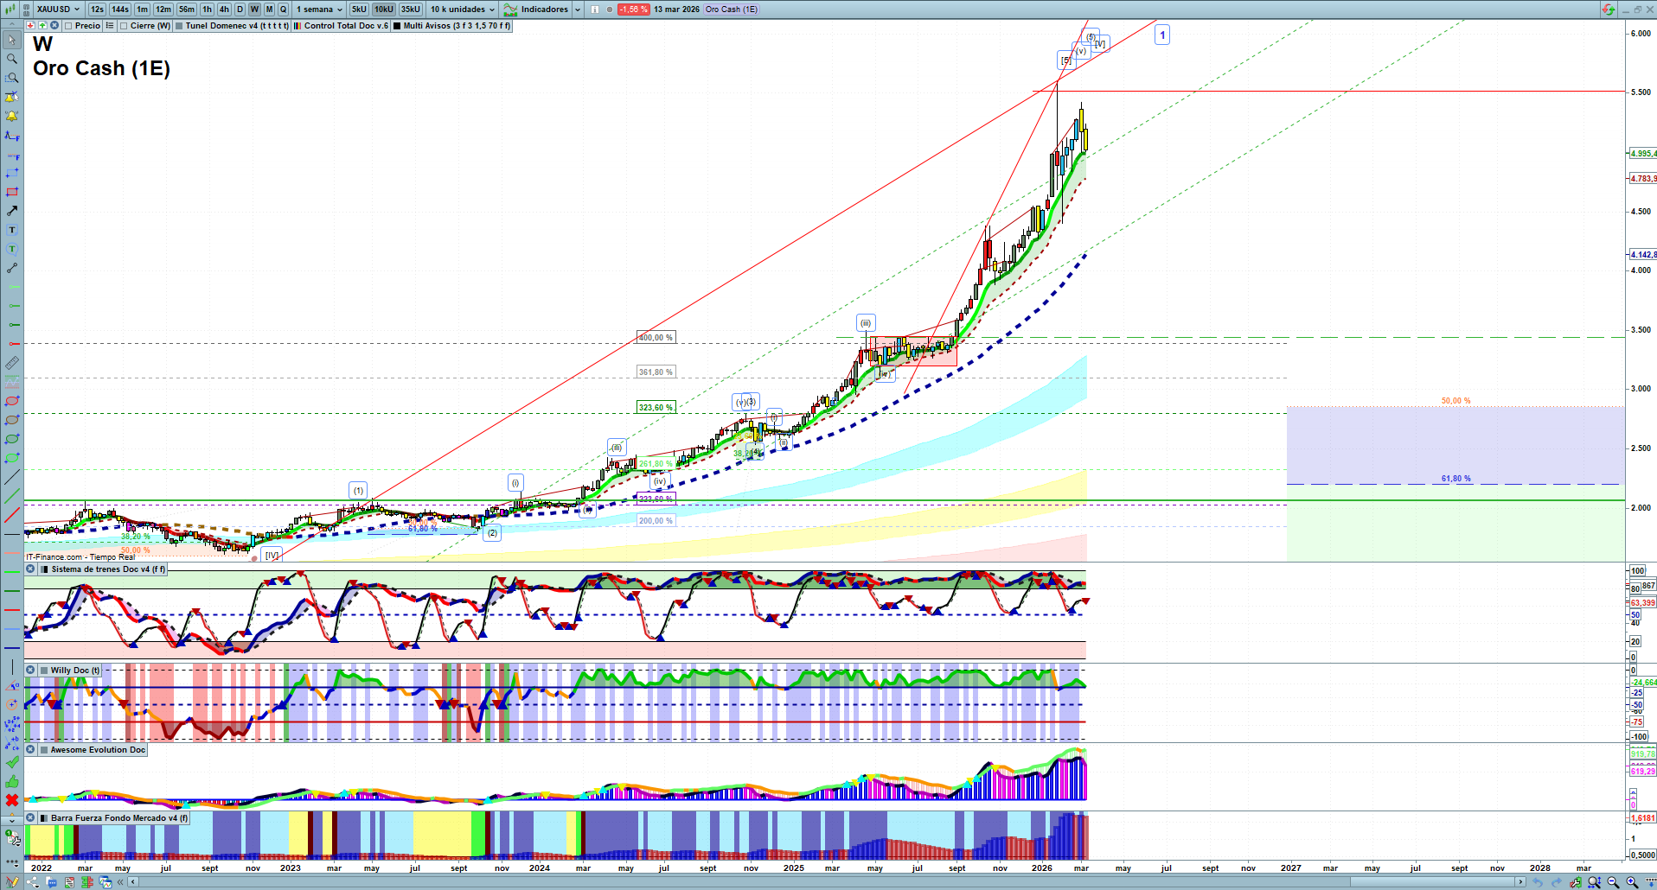1657x890 pixels.
Task: Toggle the 12s timeframe button
Action: click(x=97, y=10)
